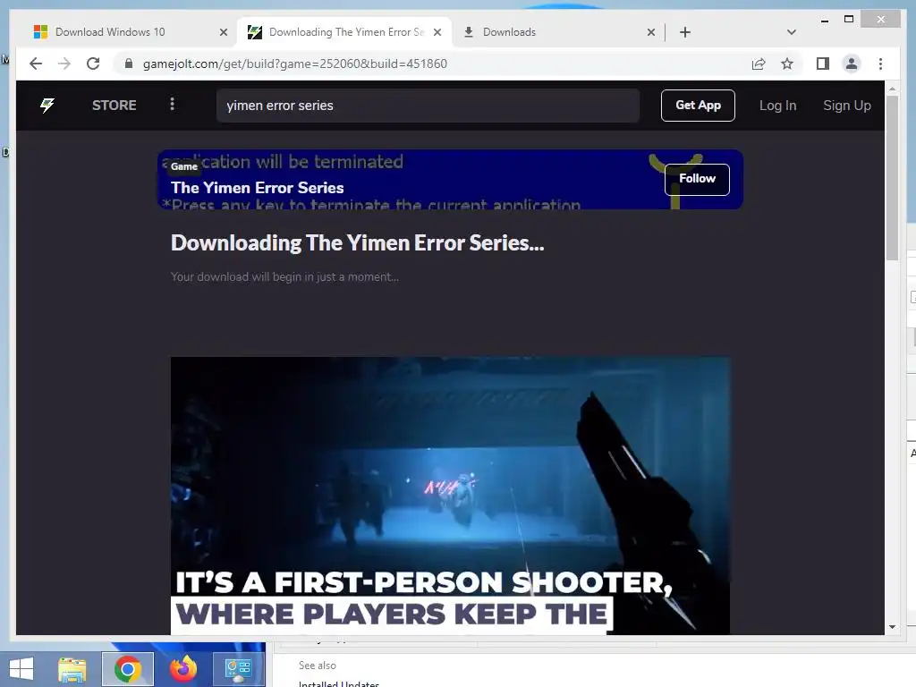Focus the Game Jolt search field
The height and width of the screenshot is (687, 916).
point(428,106)
